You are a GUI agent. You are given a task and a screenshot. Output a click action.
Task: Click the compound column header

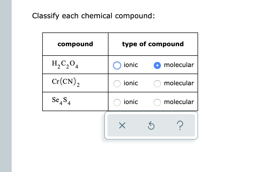(75, 44)
